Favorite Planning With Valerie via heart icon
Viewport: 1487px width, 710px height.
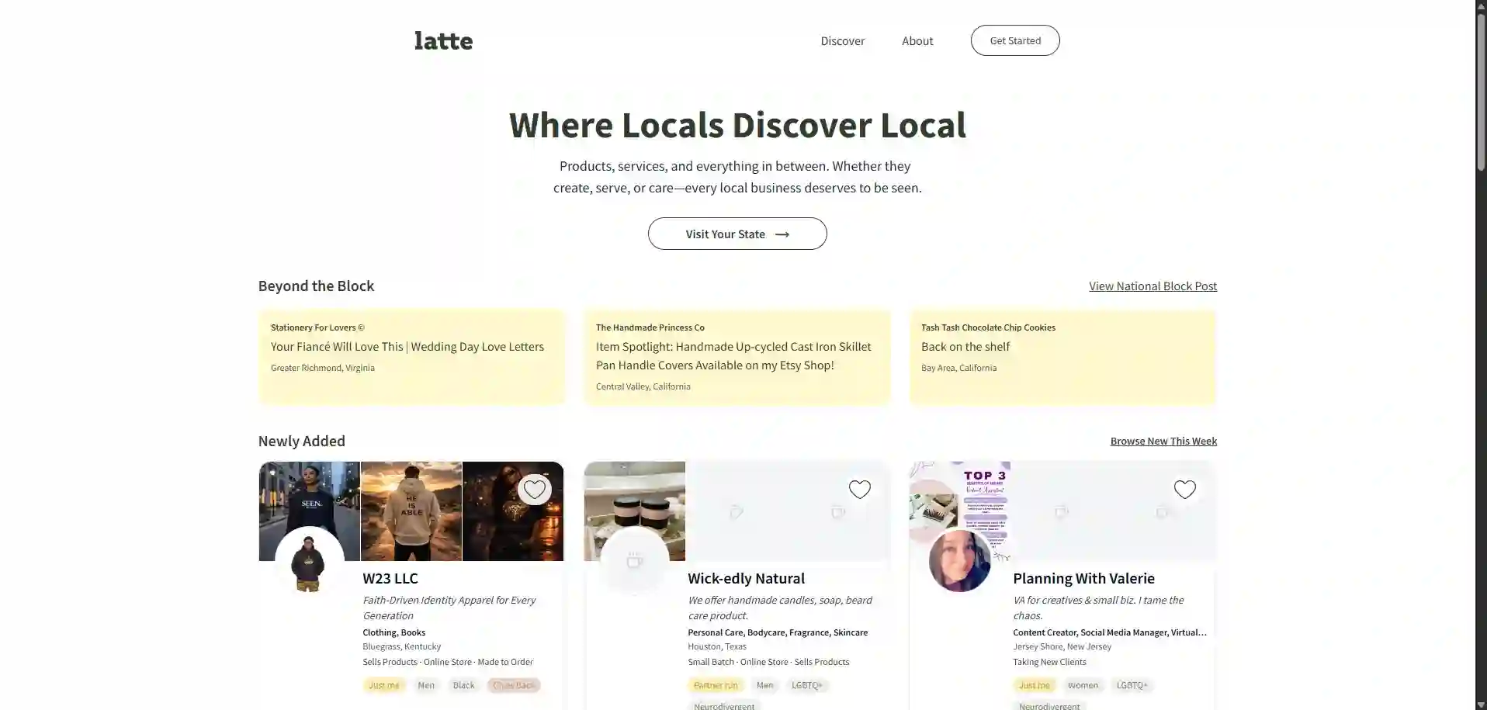click(1184, 489)
